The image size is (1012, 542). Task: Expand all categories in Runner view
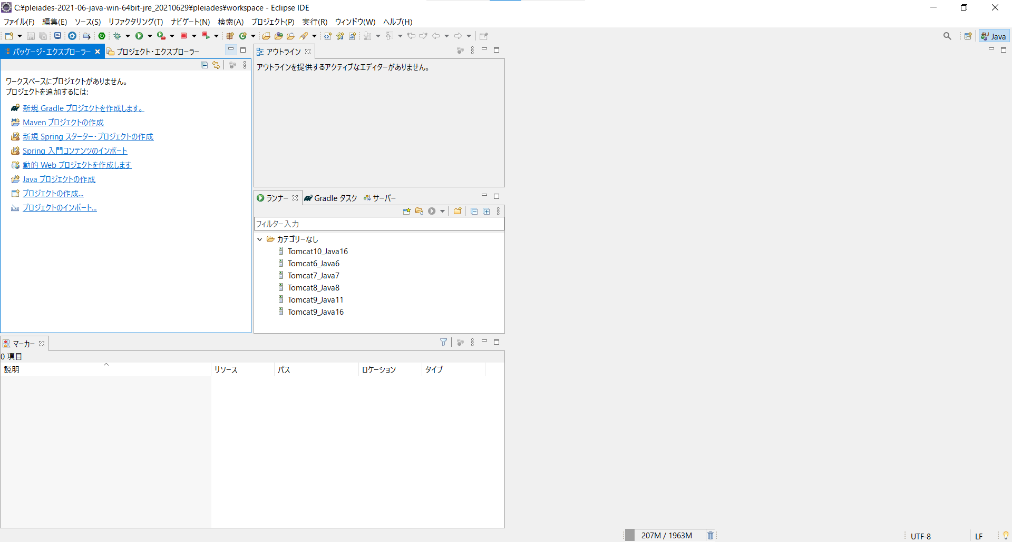click(x=486, y=211)
